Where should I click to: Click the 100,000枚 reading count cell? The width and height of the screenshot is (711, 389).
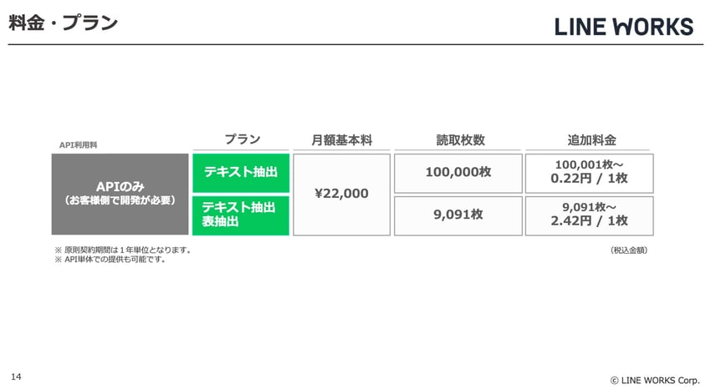[x=458, y=173]
